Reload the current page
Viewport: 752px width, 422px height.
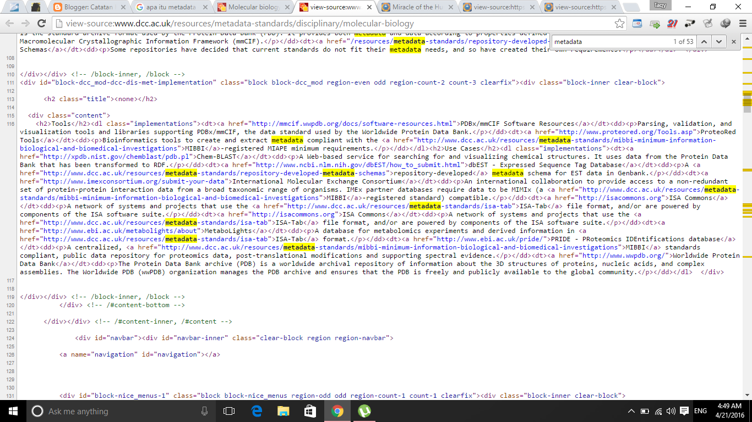[x=41, y=24]
